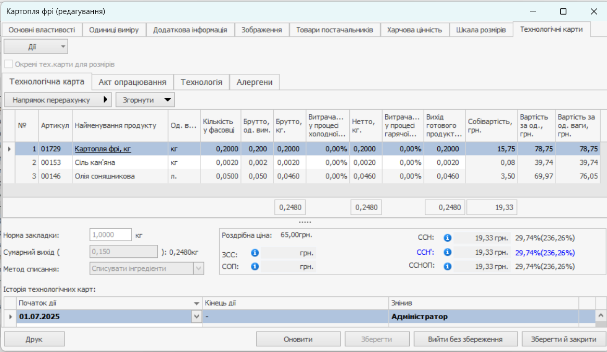607x352 pixels.
Task: Open the Алергени tab
Action: click(255, 82)
